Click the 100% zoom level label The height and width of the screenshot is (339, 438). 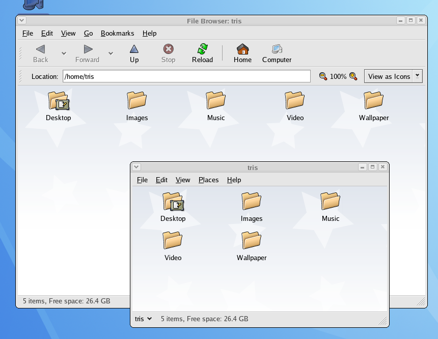(338, 76)
